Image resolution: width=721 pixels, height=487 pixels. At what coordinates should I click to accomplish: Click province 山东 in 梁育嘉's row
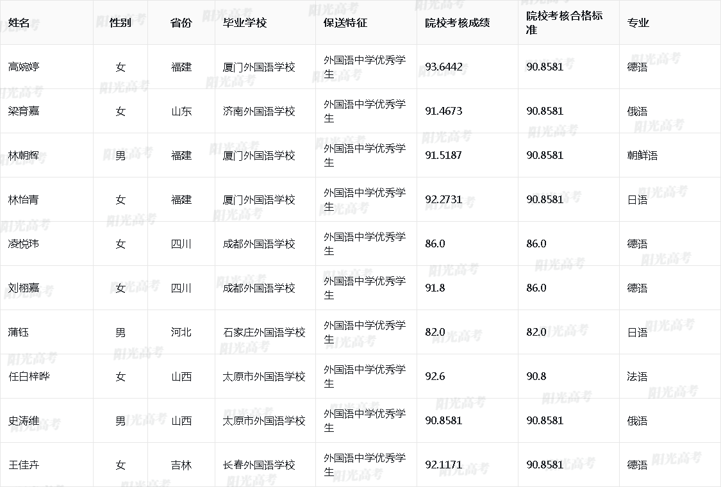click(181, 111)
